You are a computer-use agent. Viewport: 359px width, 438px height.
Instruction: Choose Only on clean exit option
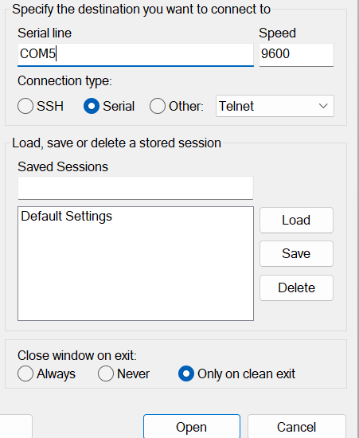186,373
